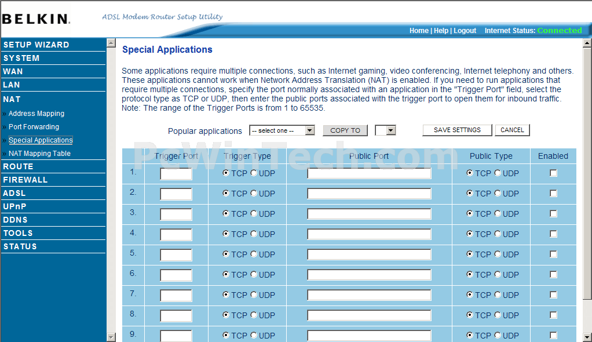Open the Help link in header
The image size is (592, 342).
(441, 31)
